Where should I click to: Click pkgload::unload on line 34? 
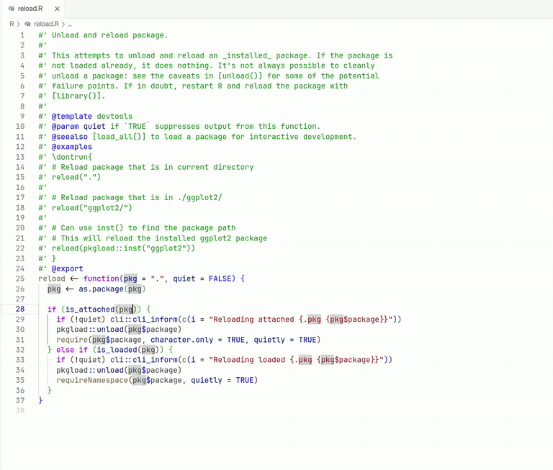[x=90, y=370]
